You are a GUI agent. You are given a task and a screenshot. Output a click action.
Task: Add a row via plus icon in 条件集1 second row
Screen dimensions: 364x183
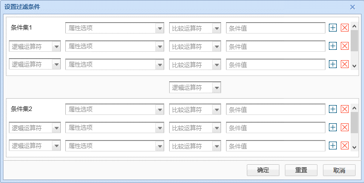tap(333, 46)
